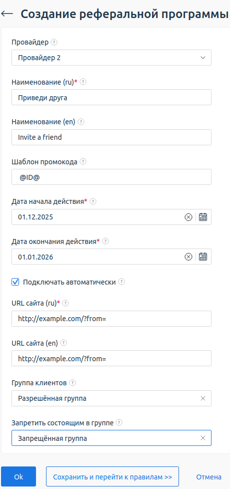Image resolution: width=230 pixels, height=489 pixels.
Task: Remove Разрешённая группа selection
Action: [203, 398]
